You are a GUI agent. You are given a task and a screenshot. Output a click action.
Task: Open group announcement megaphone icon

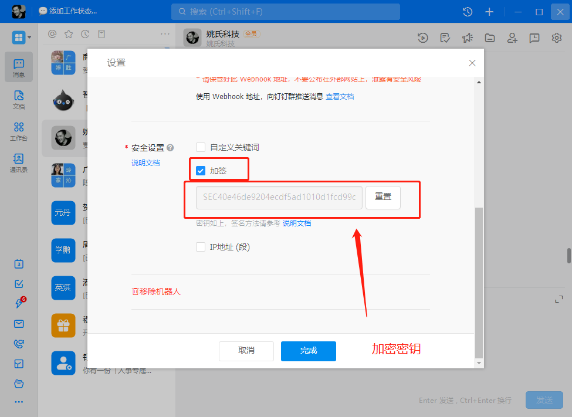point(468,38)
